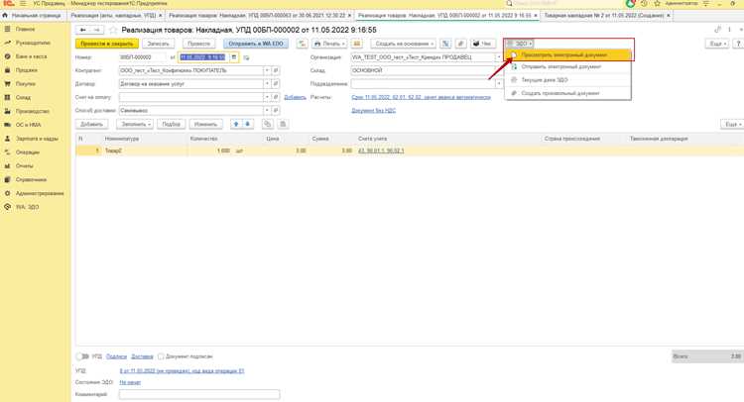This screenshot has height=402, width=744.
Task: Open the Заполнить dropdown in table toolbar
Action: pyautogui.click(x=135, y=124)
